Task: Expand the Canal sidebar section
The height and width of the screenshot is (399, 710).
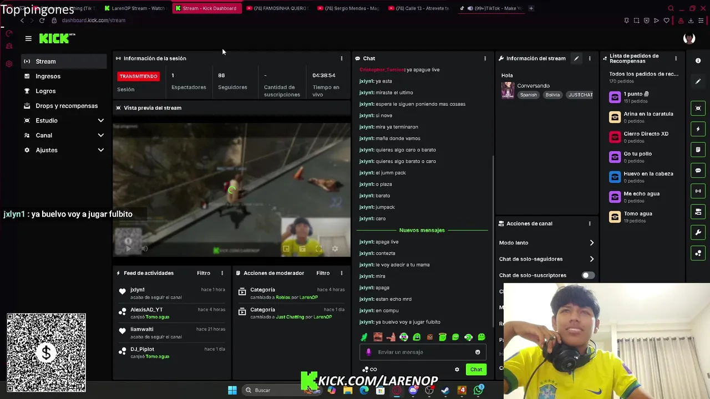Action: coord(64,135)
